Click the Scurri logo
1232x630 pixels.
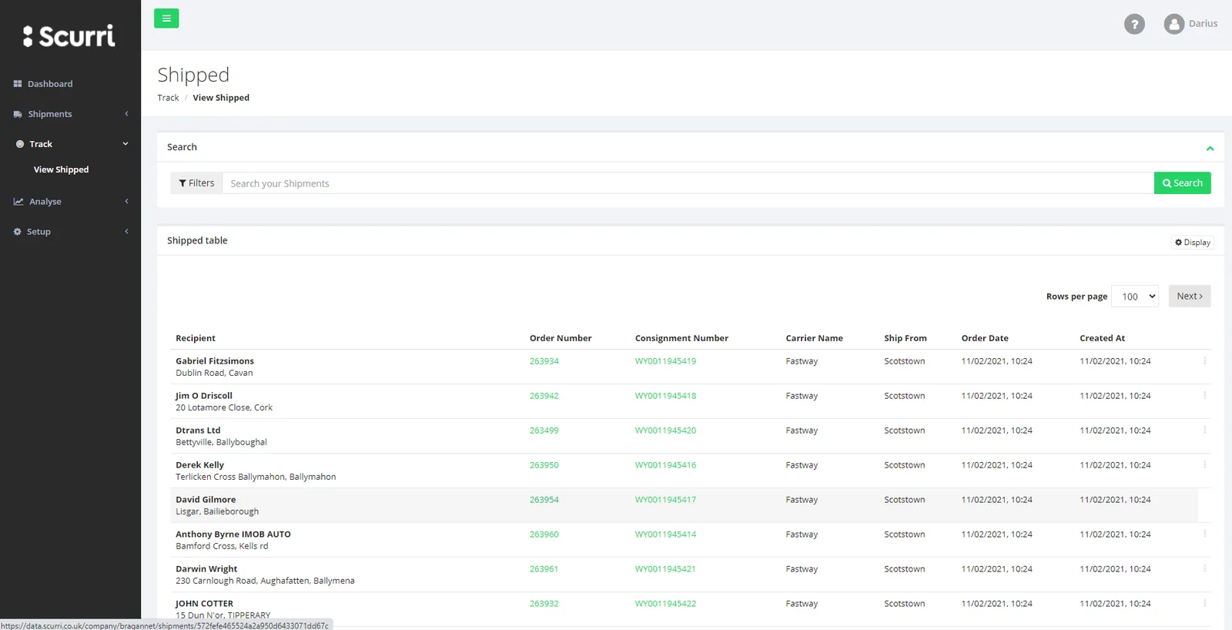click(69, 35)
